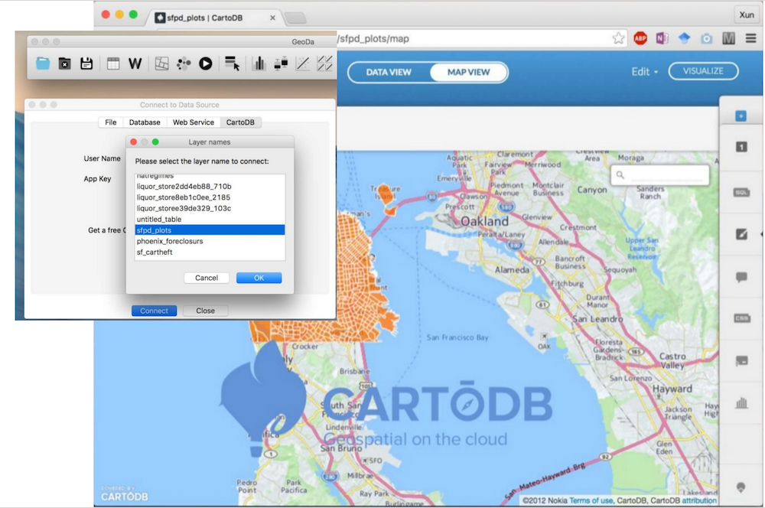This screenshot has width=765, height=508.
Task: Save with the floppy disk icon in GeoDa
Action: (86, 63)
